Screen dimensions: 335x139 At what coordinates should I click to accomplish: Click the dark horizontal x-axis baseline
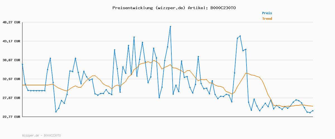pos(167,117)
